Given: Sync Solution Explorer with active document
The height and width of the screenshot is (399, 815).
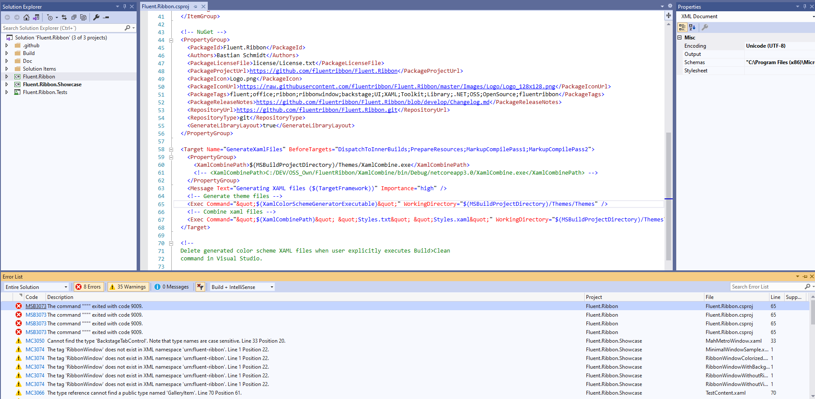Looking at the screenshot, I should [64, 17].
